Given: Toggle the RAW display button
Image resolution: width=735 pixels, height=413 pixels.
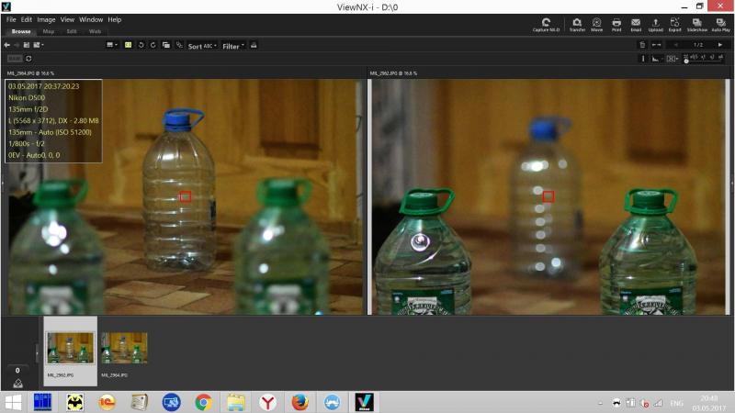Looking at the screenshot, I should 15,59.
